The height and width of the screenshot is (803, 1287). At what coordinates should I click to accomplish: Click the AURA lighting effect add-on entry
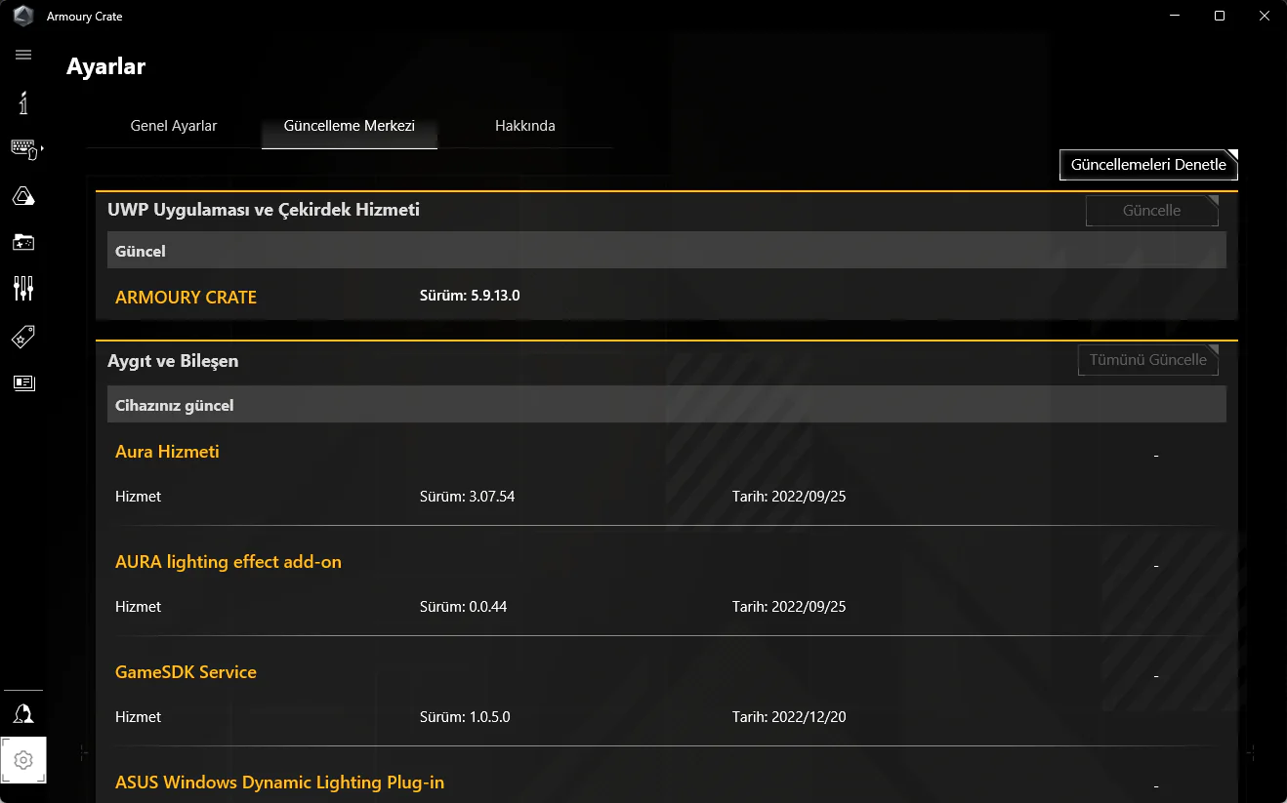pyautogui.click(x=228, y=562)
